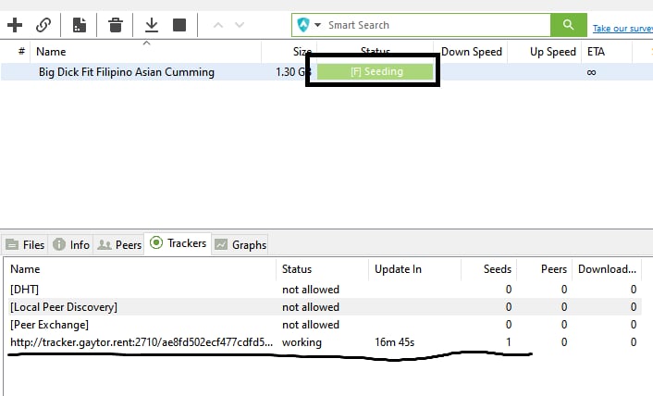Open the Take our survey link
Viewport: 653px width, 396px height.
pyautogui.click(x=622, y=29)
